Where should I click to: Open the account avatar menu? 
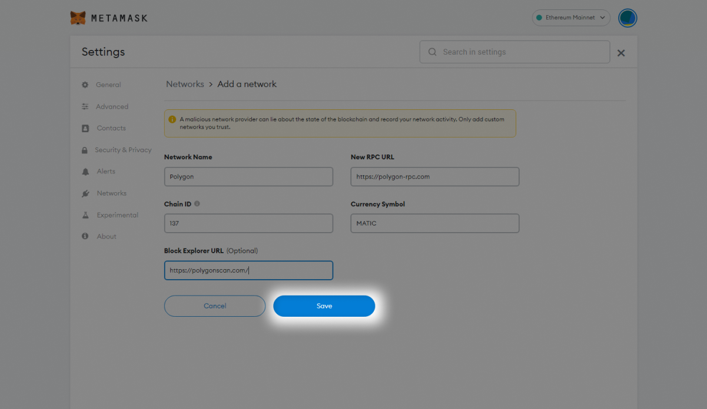[x=628, y=18]
